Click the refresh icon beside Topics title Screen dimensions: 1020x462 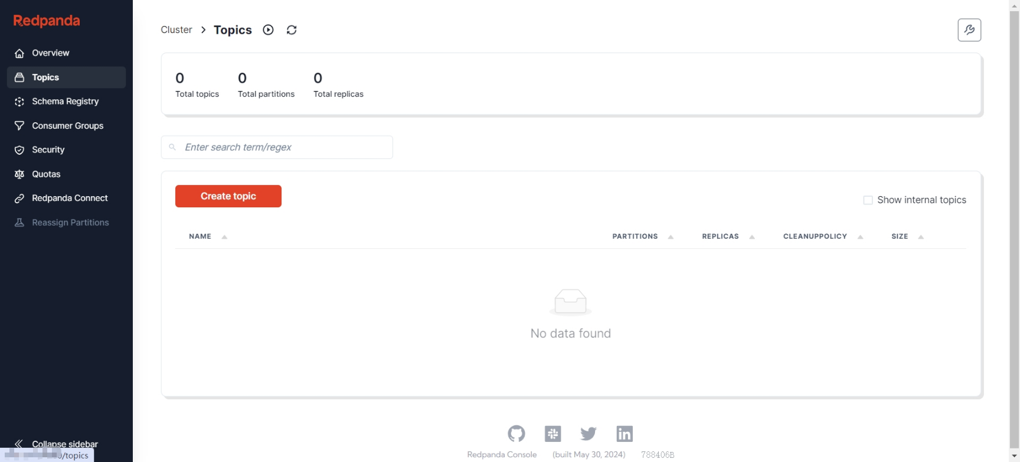tap(292, 30)
